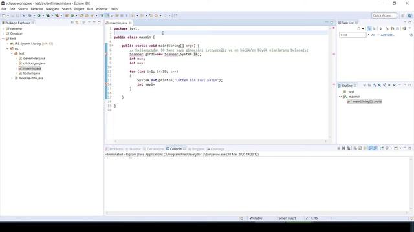Click the External Tools run icon

tap(56, 15)
